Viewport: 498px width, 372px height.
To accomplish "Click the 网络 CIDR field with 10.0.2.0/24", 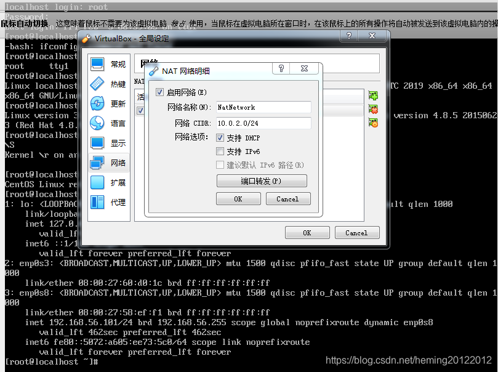I will coord(263,123).
